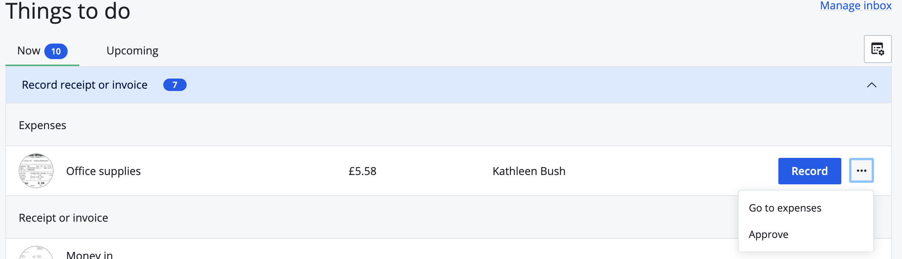Click the Record receipt or invoice header
Screen dimensions: 902x259
pyautogui.click(x=85, y=85)
